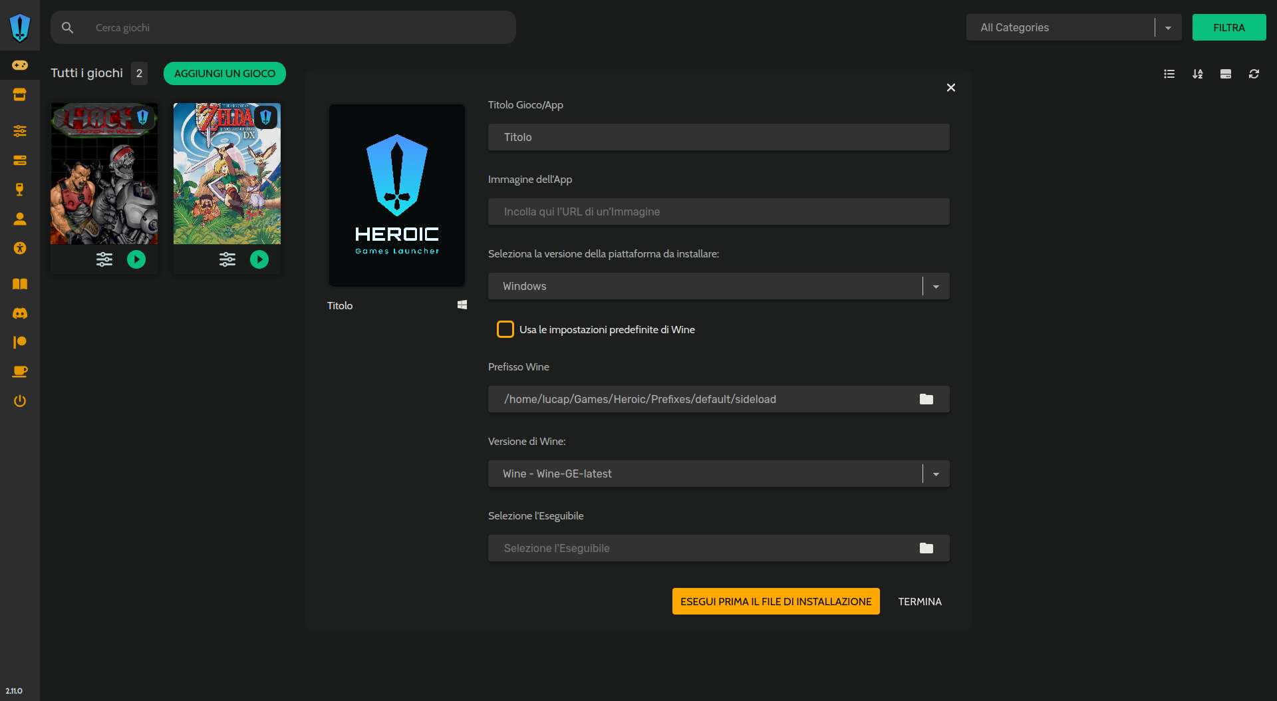Open the Download Manager icon in the sidebar
The height and width of the screenshot is (701, 1277).
point(20,160)
